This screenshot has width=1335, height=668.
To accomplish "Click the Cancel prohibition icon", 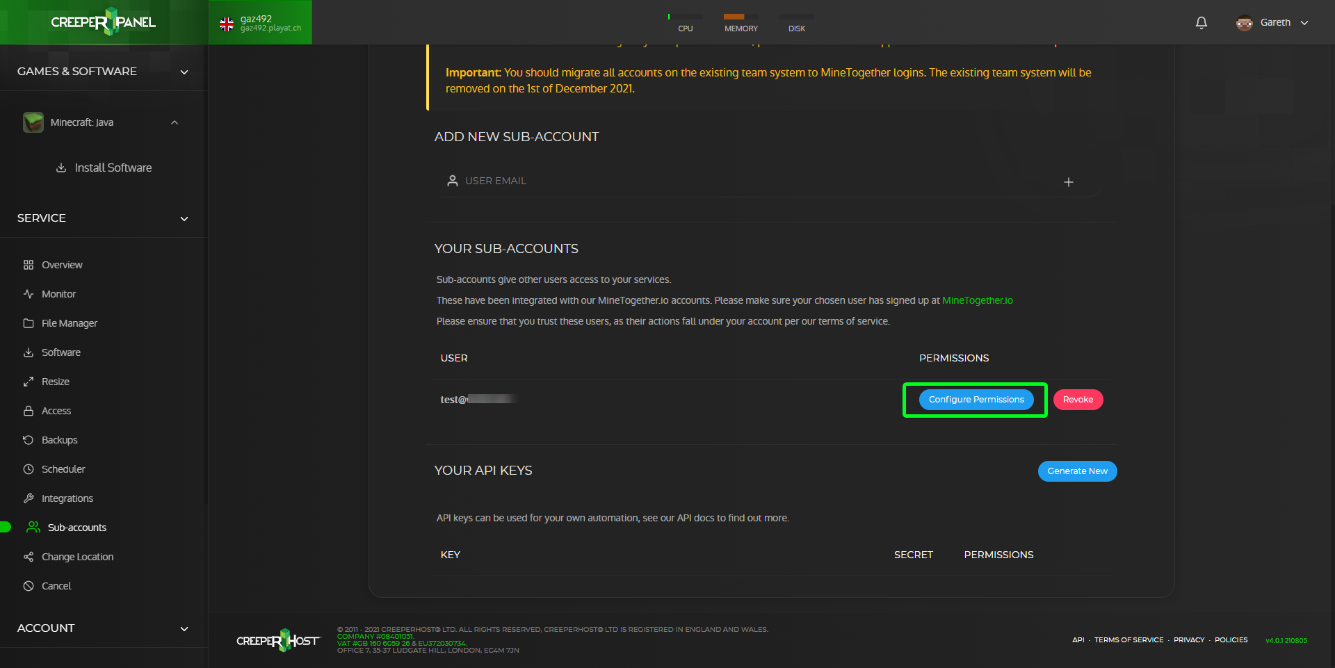I will pyautogui.click(x=29, y=586).
